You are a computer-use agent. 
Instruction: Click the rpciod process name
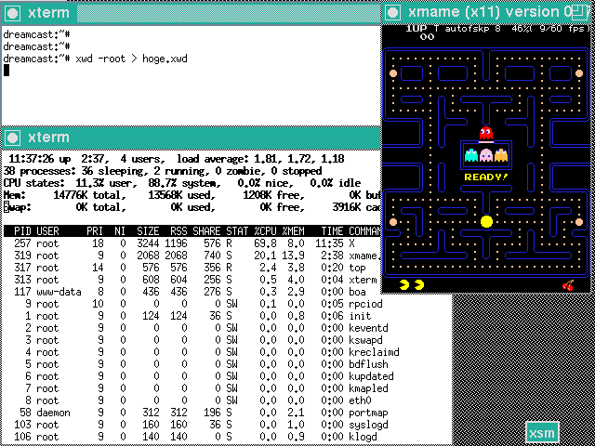[x=365, y=304]
